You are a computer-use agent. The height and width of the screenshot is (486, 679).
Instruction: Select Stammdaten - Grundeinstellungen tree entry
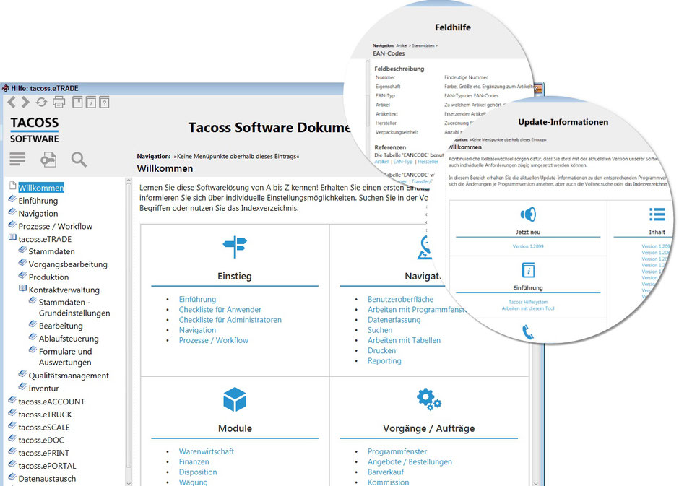pyautogui.click(x=74, y=307)
